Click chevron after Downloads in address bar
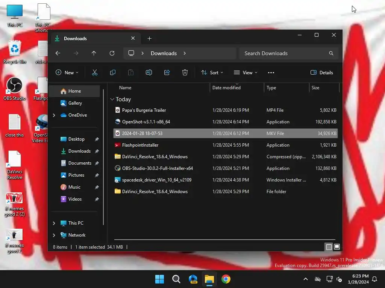The image size is (385, 288). tap(185, 53)
